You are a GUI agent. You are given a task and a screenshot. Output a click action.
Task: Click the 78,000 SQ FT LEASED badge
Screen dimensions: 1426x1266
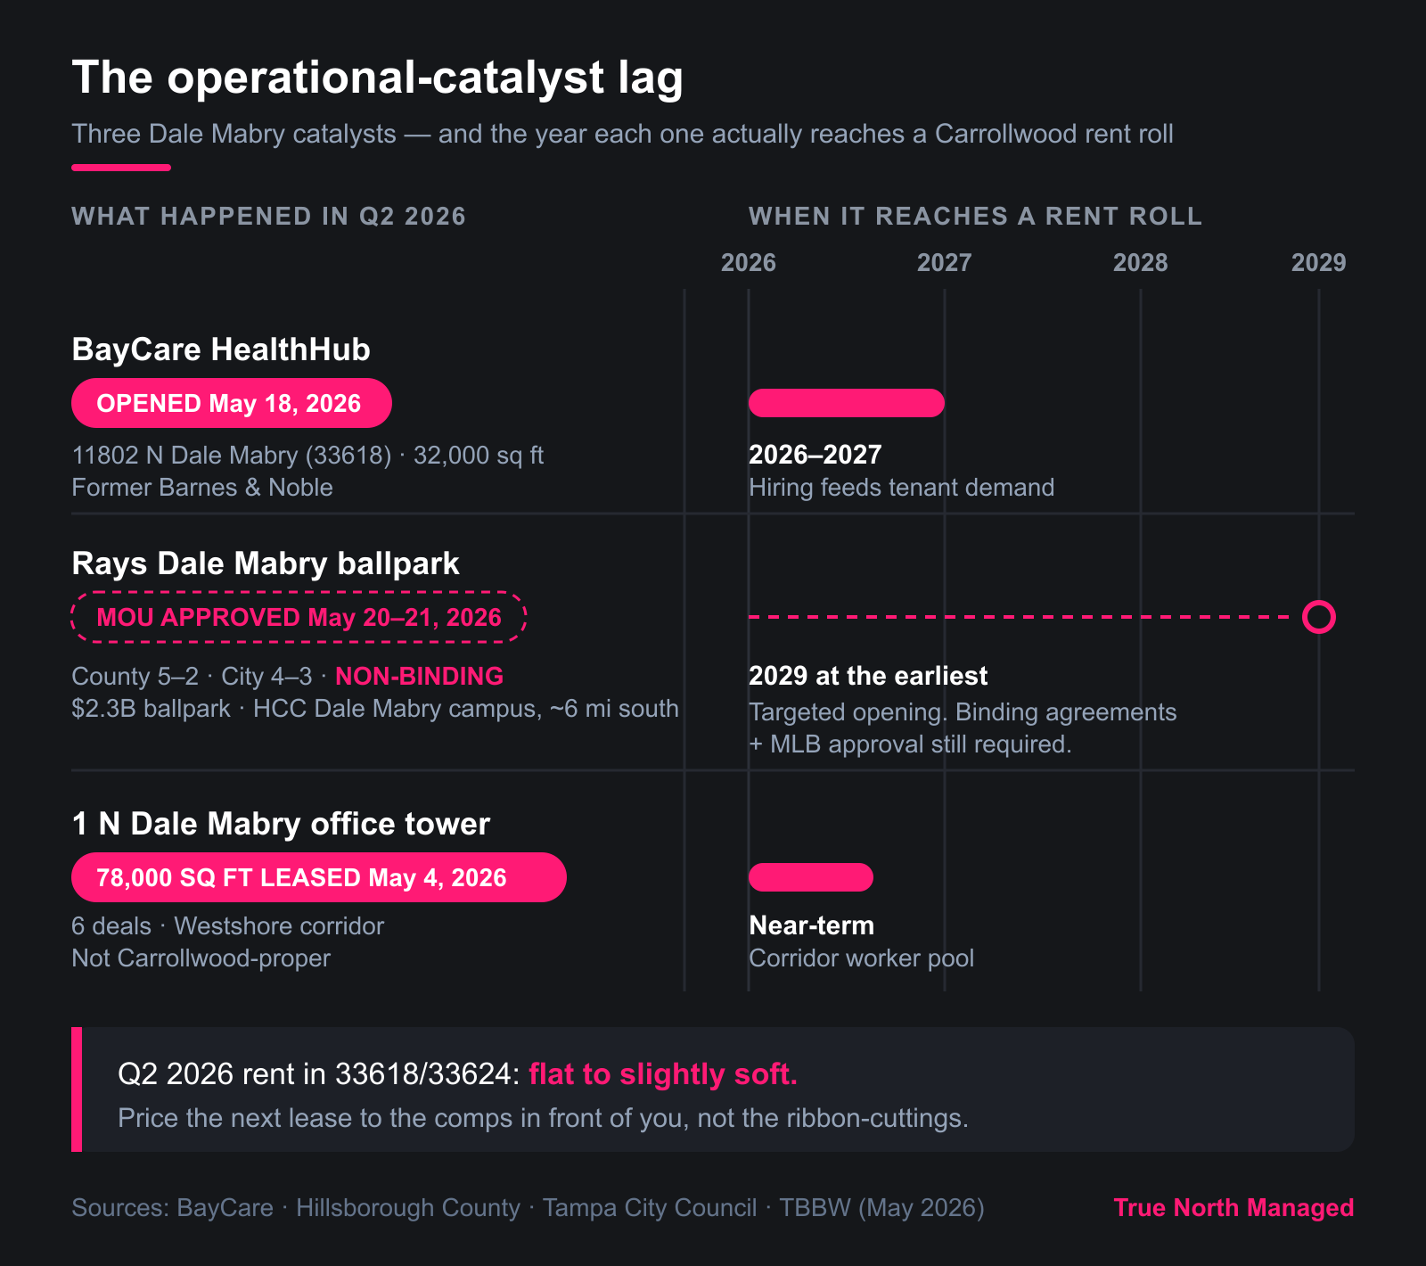coord(319,877)
